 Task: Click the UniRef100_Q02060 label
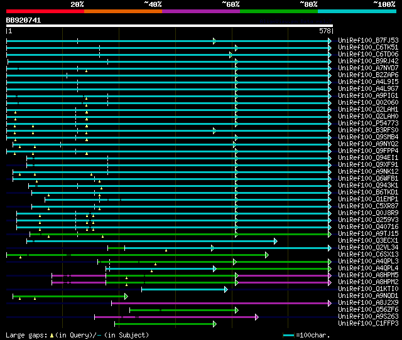coord(368,103)
